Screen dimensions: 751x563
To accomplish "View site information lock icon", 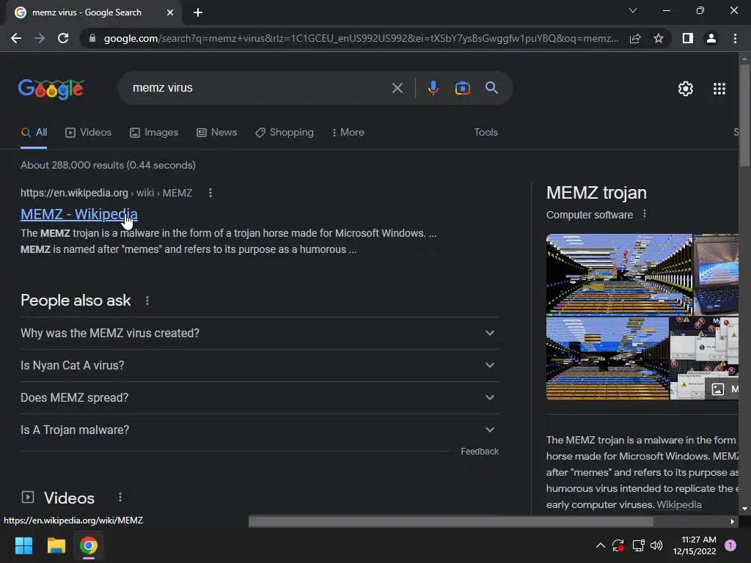I will point(92,38).
